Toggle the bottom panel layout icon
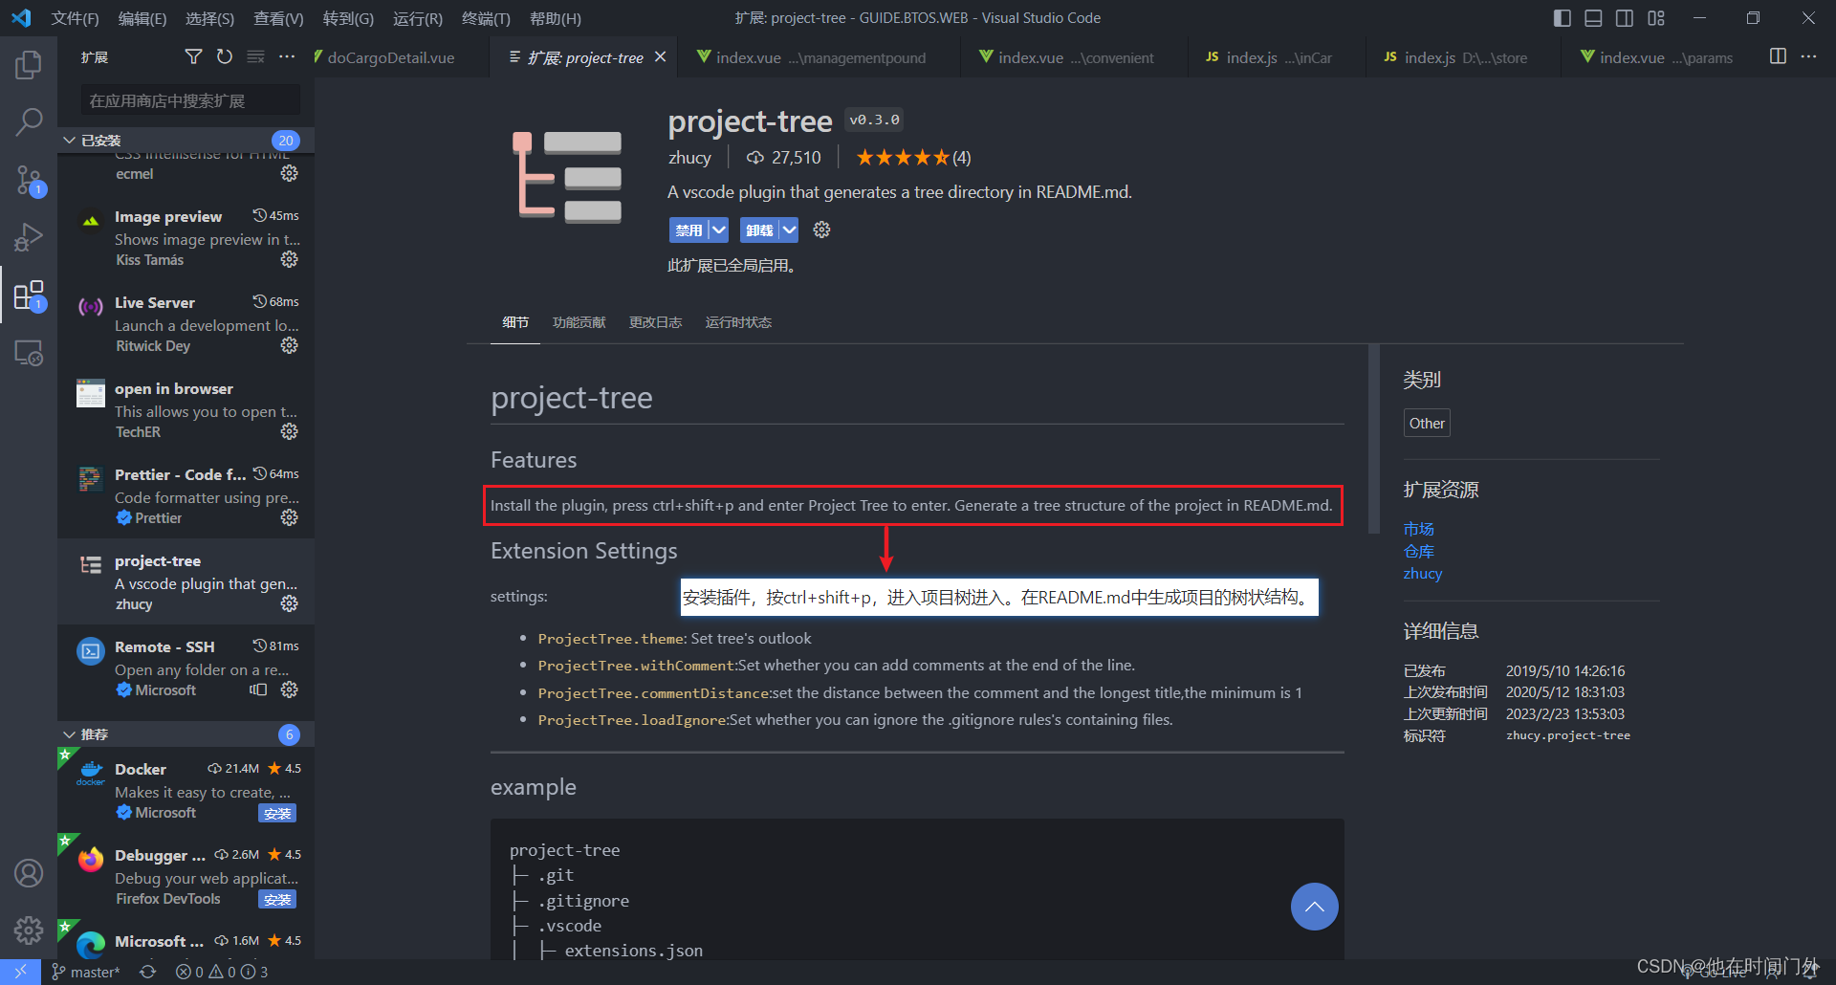 tap(1593, 18)
